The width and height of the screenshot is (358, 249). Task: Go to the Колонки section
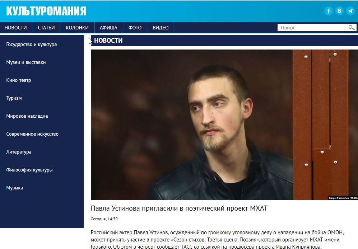77,28
